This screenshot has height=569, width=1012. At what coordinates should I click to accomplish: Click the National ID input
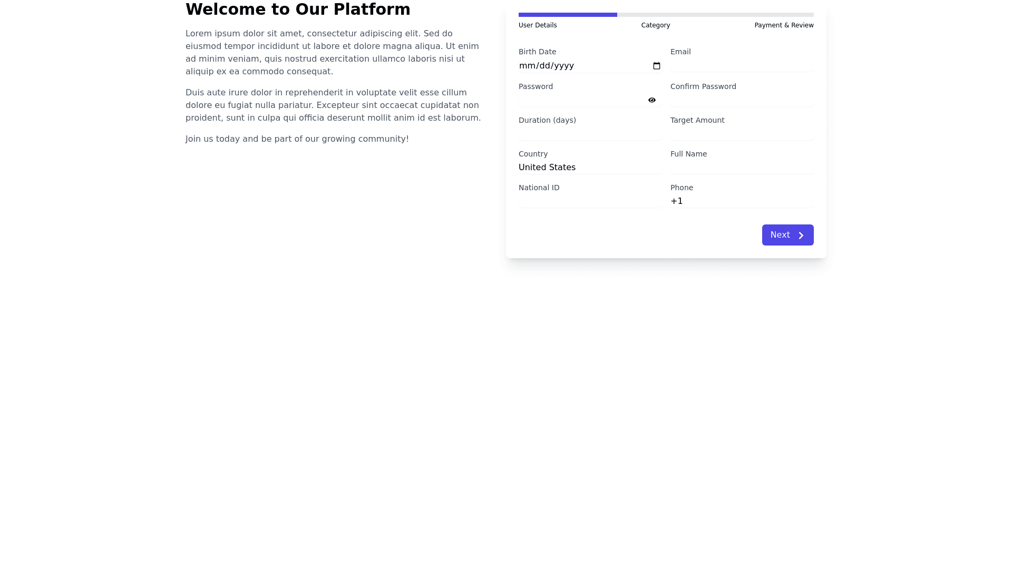coord(590,201)
